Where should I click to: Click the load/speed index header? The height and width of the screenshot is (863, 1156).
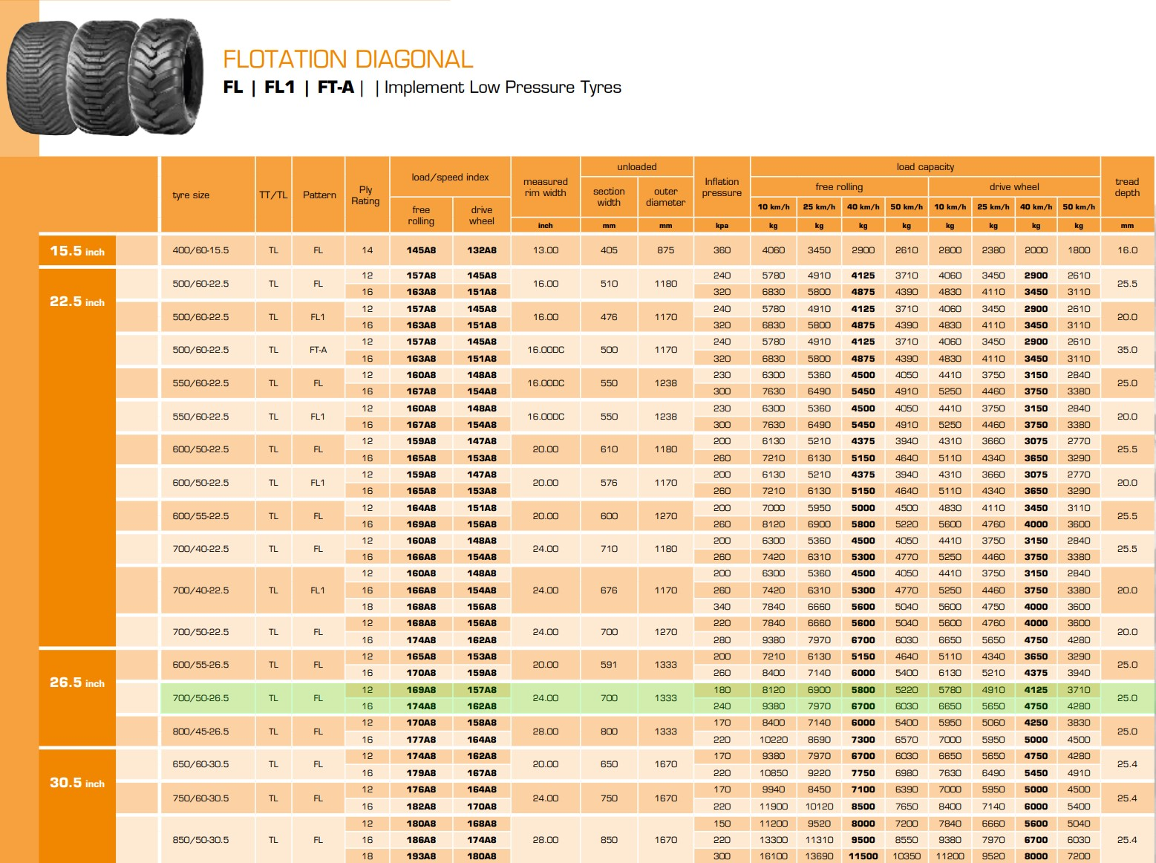[x=450, y=178]
